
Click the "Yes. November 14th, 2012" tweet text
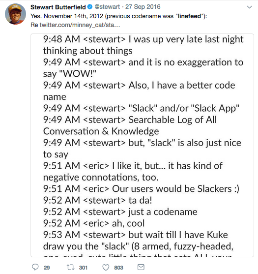(67, 16)
